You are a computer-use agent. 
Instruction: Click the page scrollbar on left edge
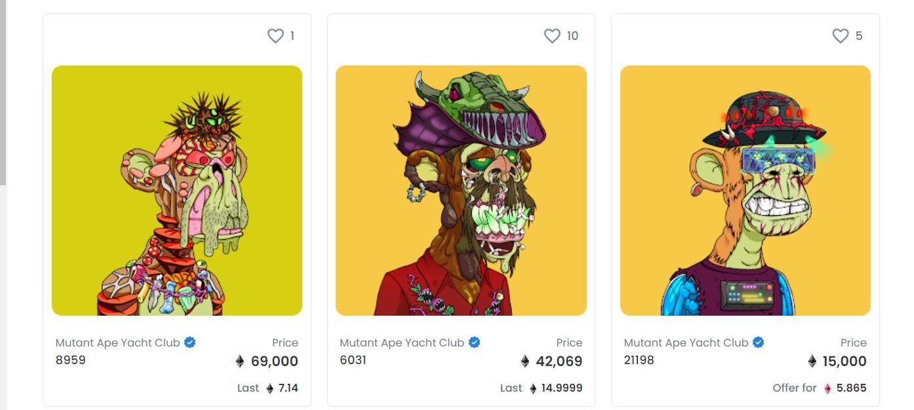(x=3, y=92)
